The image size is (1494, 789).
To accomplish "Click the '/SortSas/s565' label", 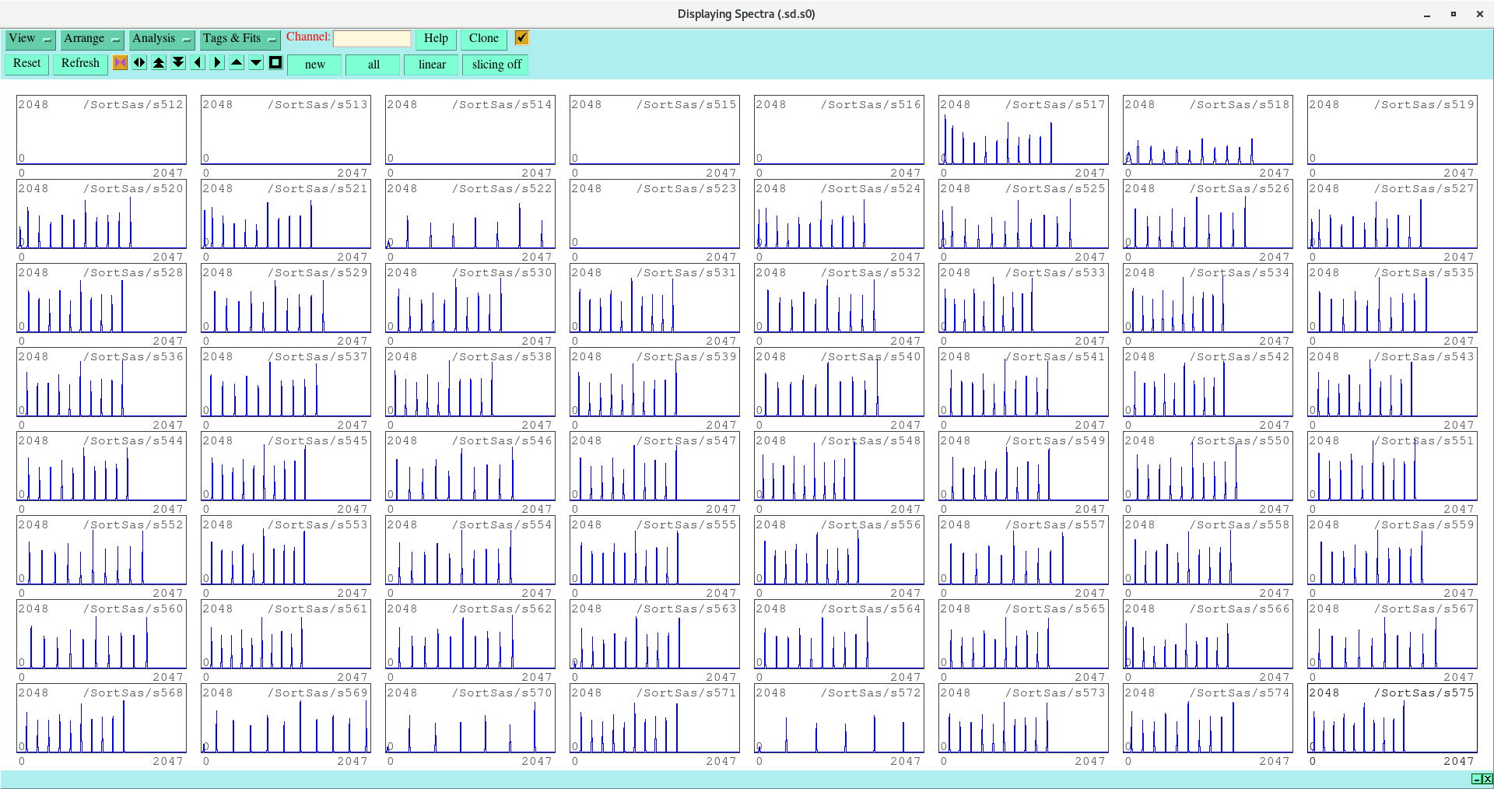I will pyautogui.click(x=1055, y=608).
